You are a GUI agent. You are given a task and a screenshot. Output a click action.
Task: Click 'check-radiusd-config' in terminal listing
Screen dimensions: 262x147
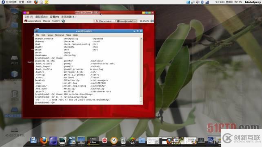click(x=77, y=44)
